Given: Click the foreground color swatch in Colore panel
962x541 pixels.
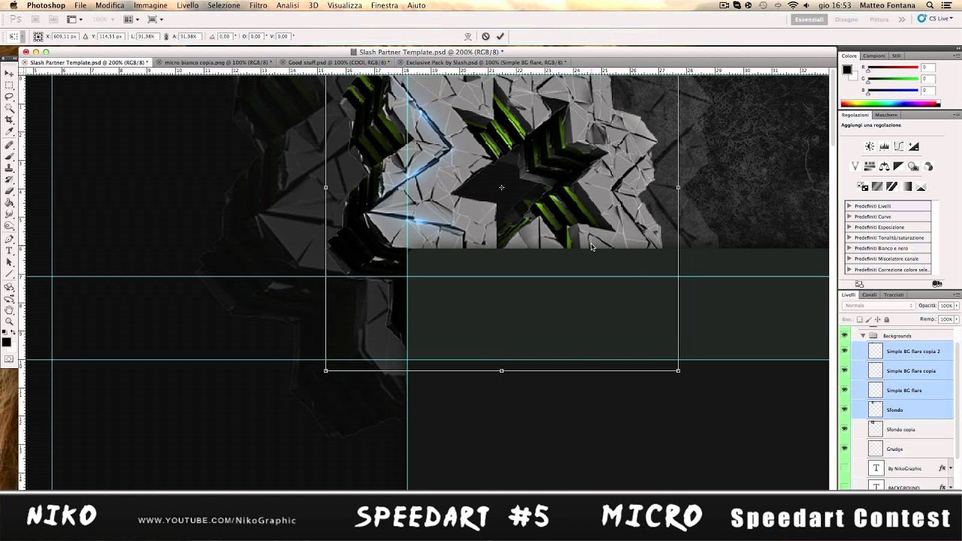Looking at the screenshot, I should point(847,70).
